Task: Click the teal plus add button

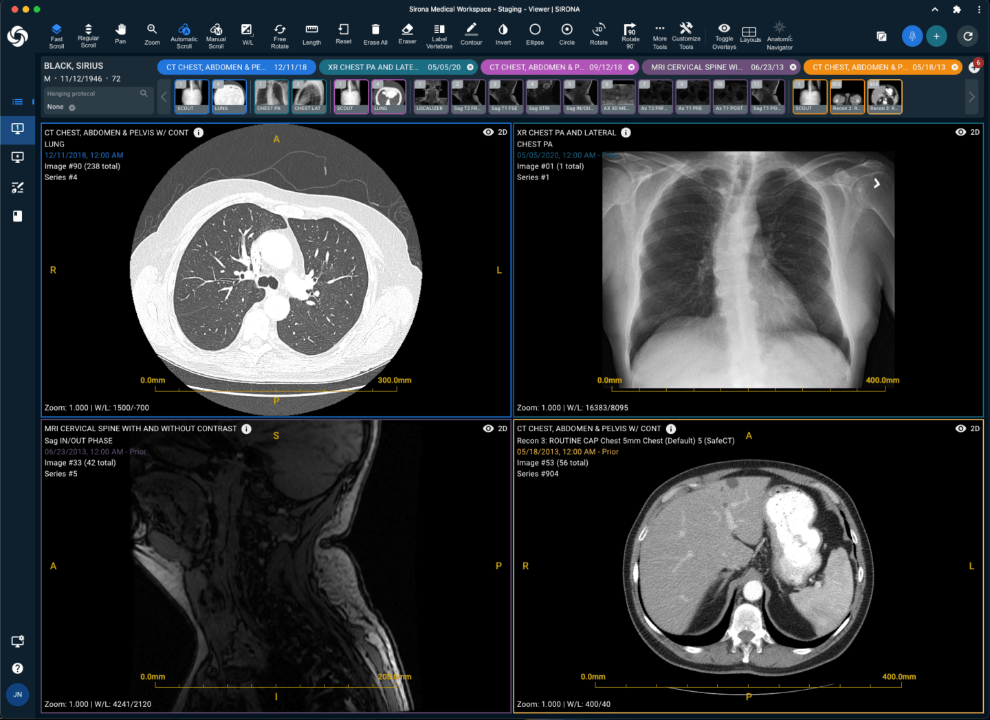Action: click(936, 36)
